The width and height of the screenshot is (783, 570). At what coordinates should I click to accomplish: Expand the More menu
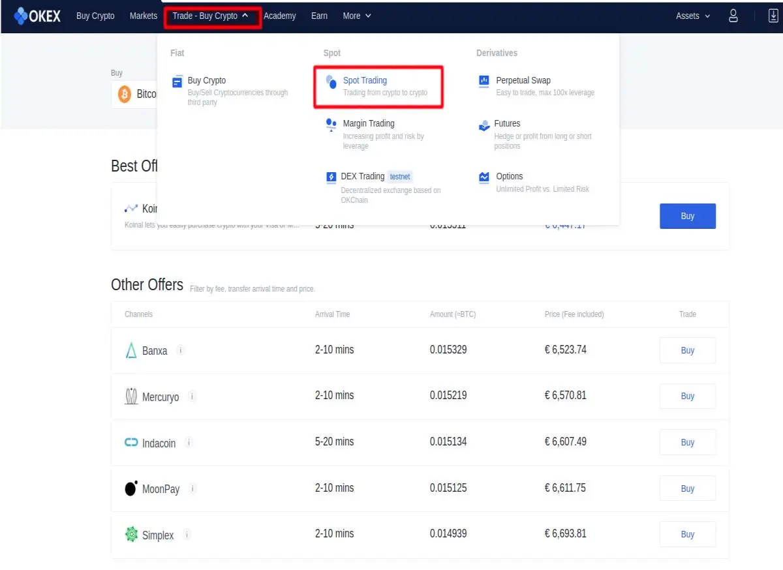click(357, 16)
